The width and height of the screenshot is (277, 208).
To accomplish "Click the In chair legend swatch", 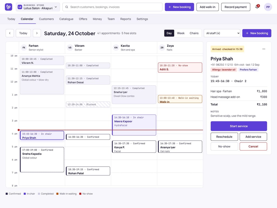I will tap(25, 194).
